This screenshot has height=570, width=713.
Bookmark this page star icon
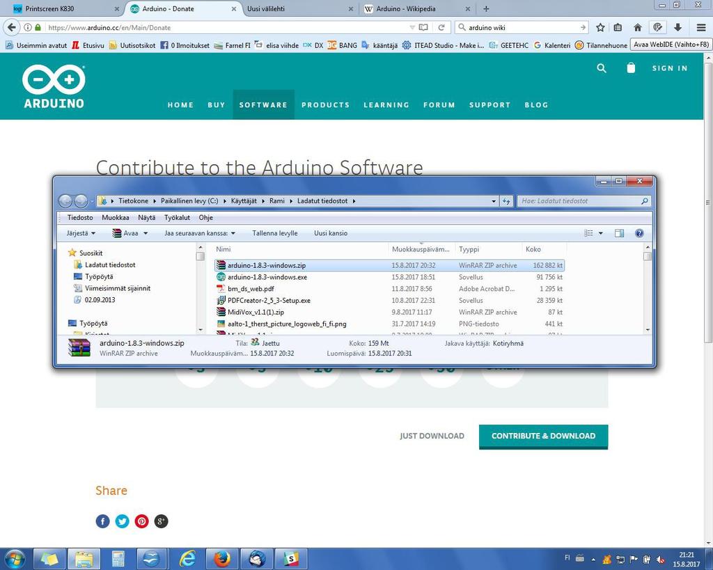click(x=600, y=27)
